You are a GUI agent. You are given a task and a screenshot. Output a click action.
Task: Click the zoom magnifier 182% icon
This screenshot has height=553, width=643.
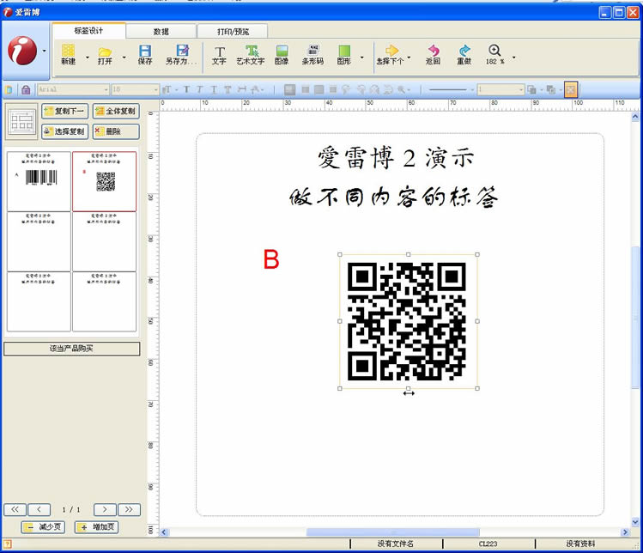pyautogui.click(x=494, y=55)
